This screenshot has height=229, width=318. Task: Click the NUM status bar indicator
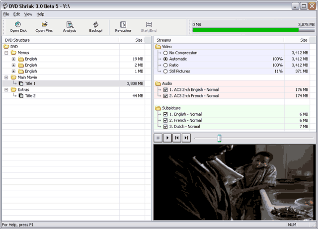click(x=292, y=225)
